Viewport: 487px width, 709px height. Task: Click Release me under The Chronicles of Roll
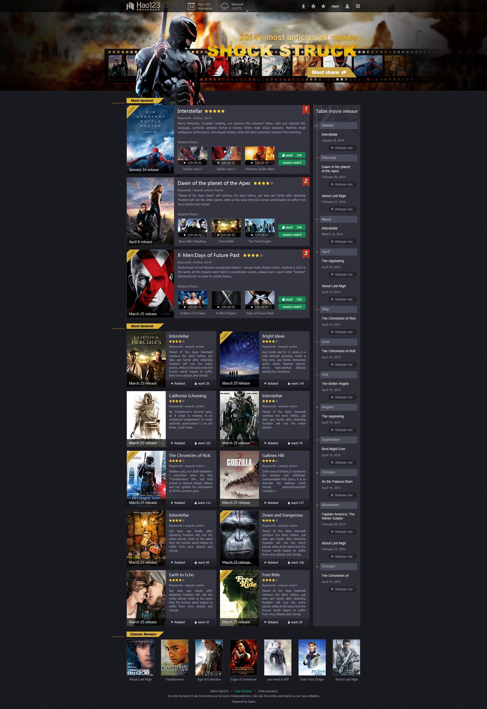342,365
